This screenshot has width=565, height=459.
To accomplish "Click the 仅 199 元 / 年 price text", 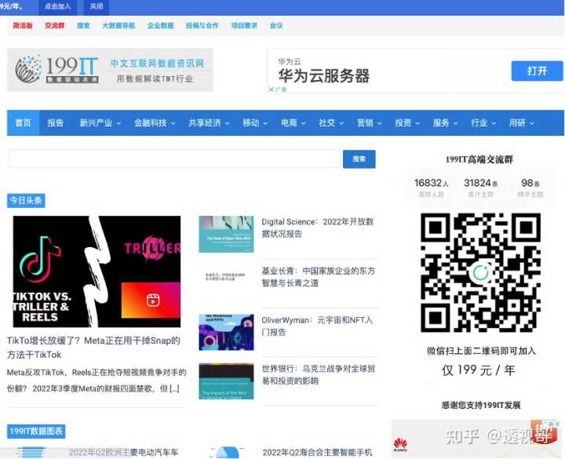I will (479, 370).
